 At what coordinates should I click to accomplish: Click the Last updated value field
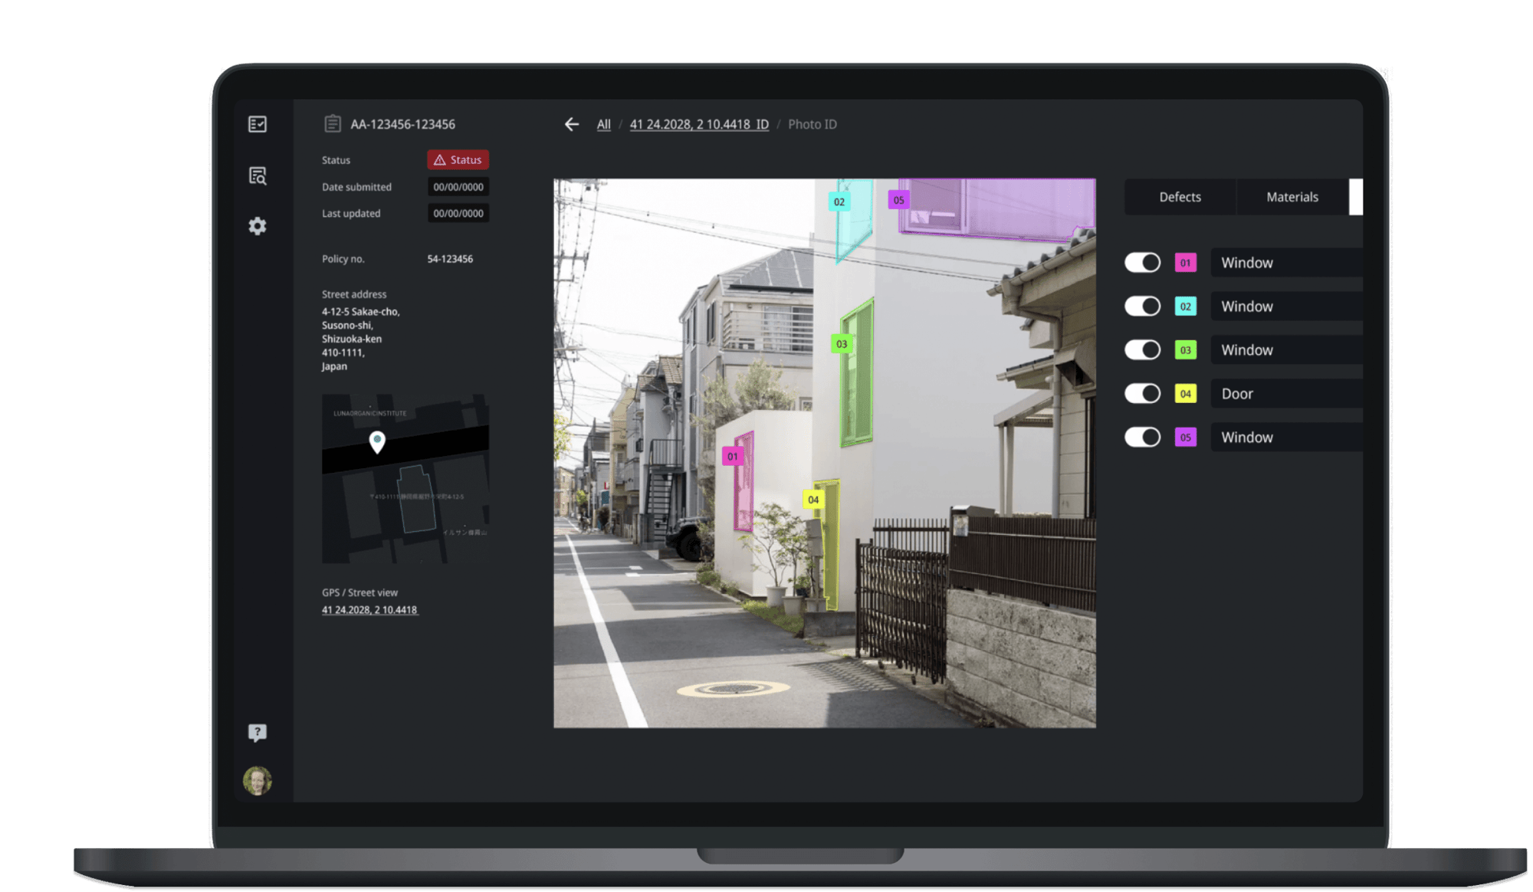(x=458, y=214)
